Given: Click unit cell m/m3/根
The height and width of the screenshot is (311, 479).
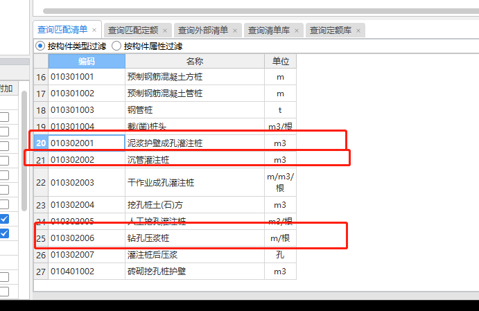Looking at the screenshot, I should [281, 182].
